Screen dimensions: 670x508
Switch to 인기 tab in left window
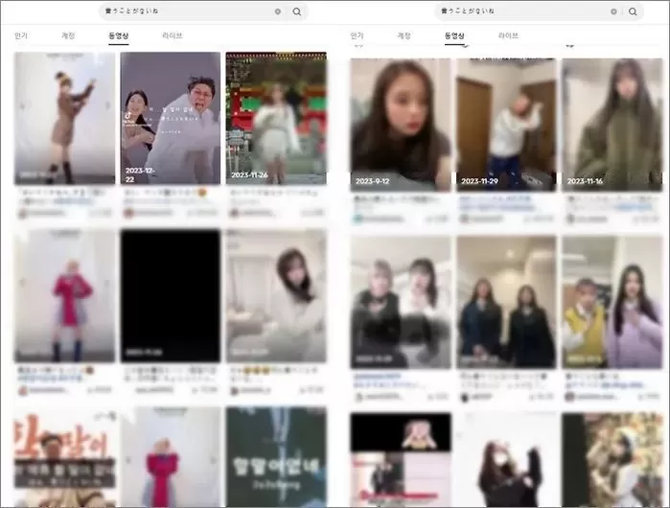click(x=21, y=35)
